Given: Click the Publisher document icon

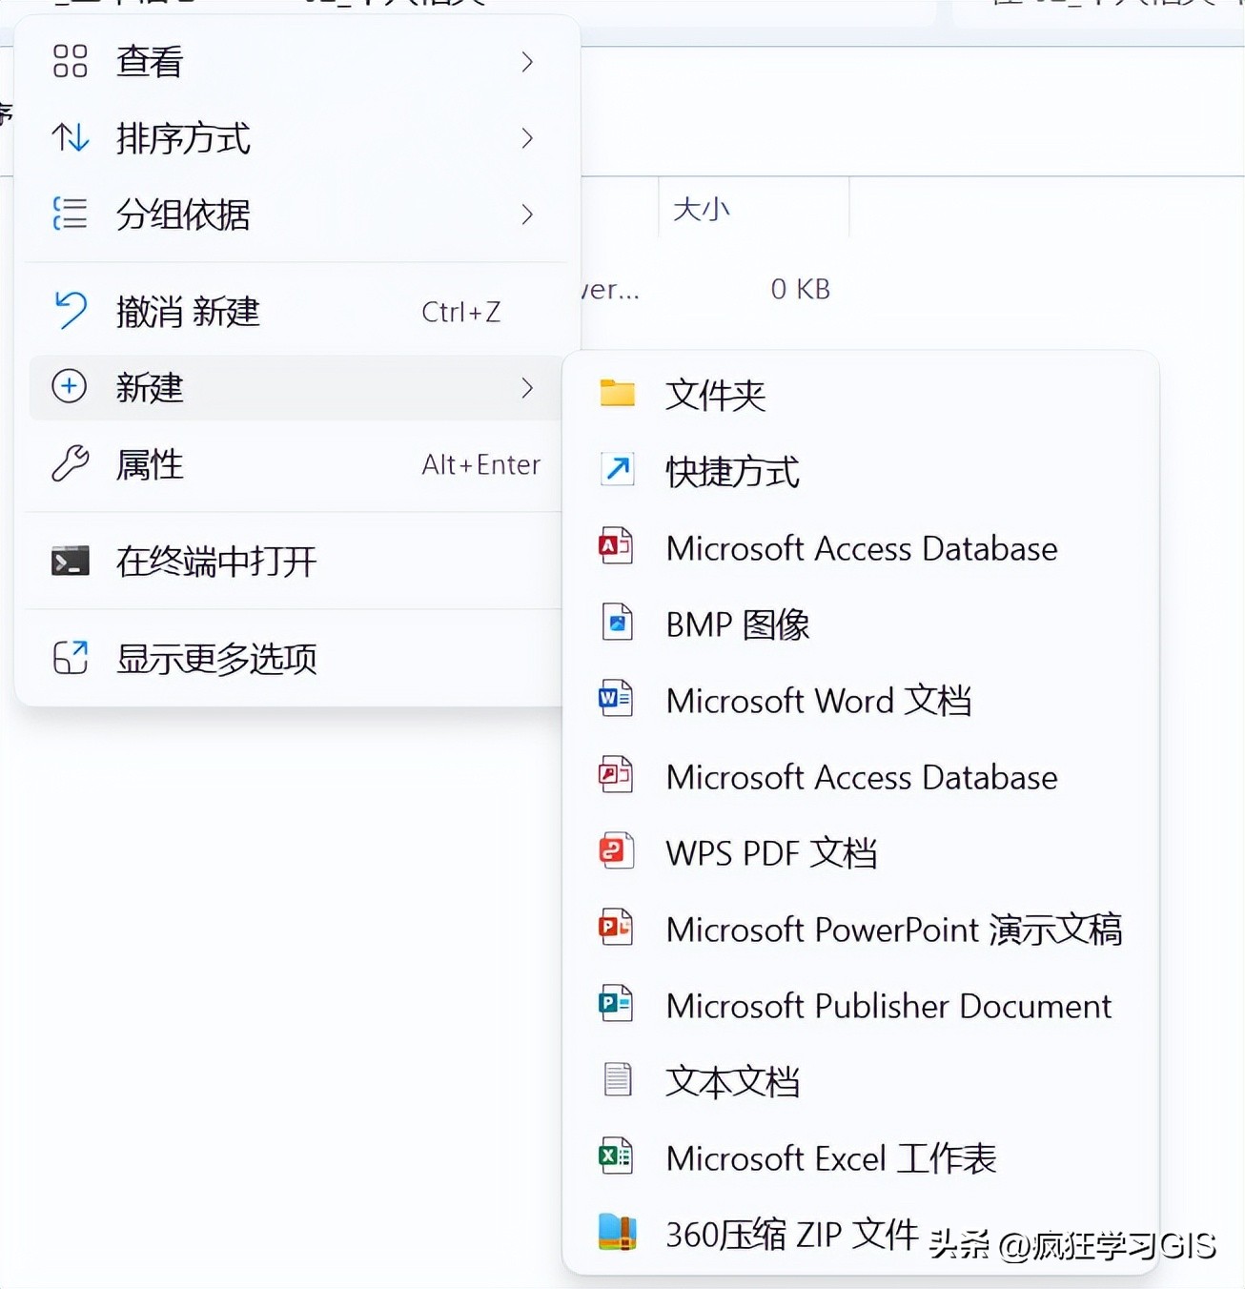Looking at the screenshot, I should click(616, 1004).
